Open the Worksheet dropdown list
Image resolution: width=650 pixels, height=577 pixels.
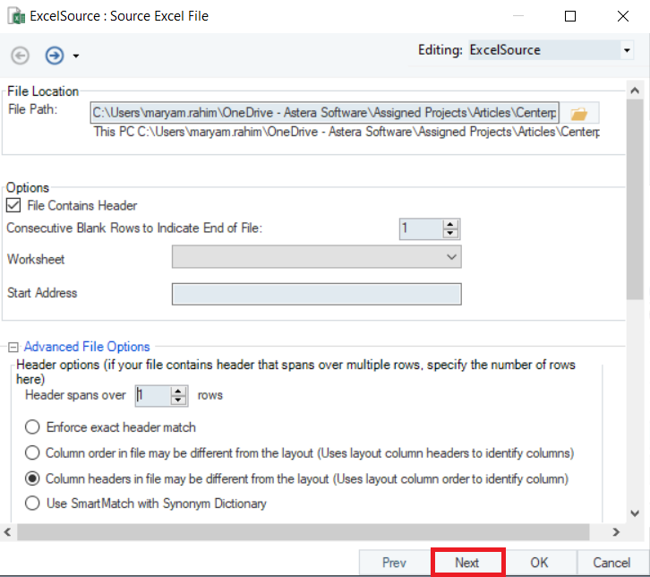[x=316, y=258]
